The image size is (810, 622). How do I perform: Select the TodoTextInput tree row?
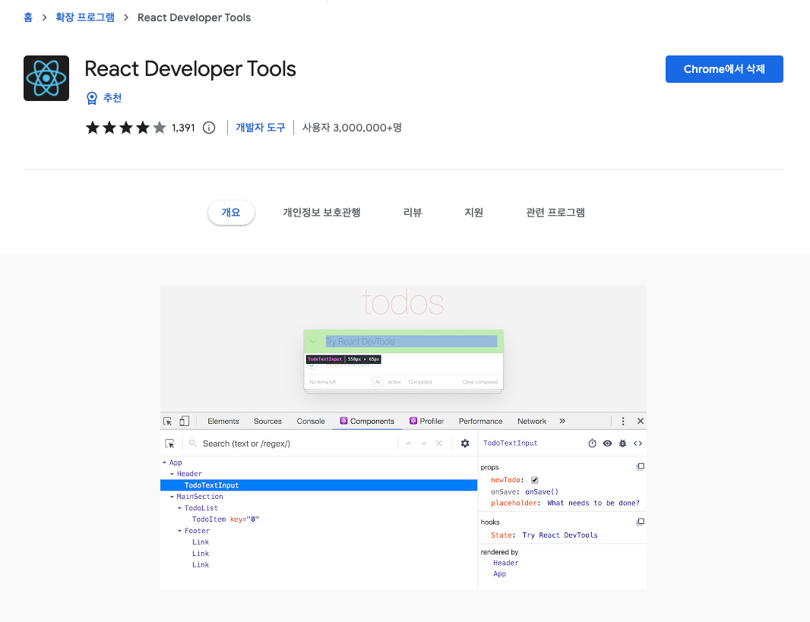click(318, 485)
